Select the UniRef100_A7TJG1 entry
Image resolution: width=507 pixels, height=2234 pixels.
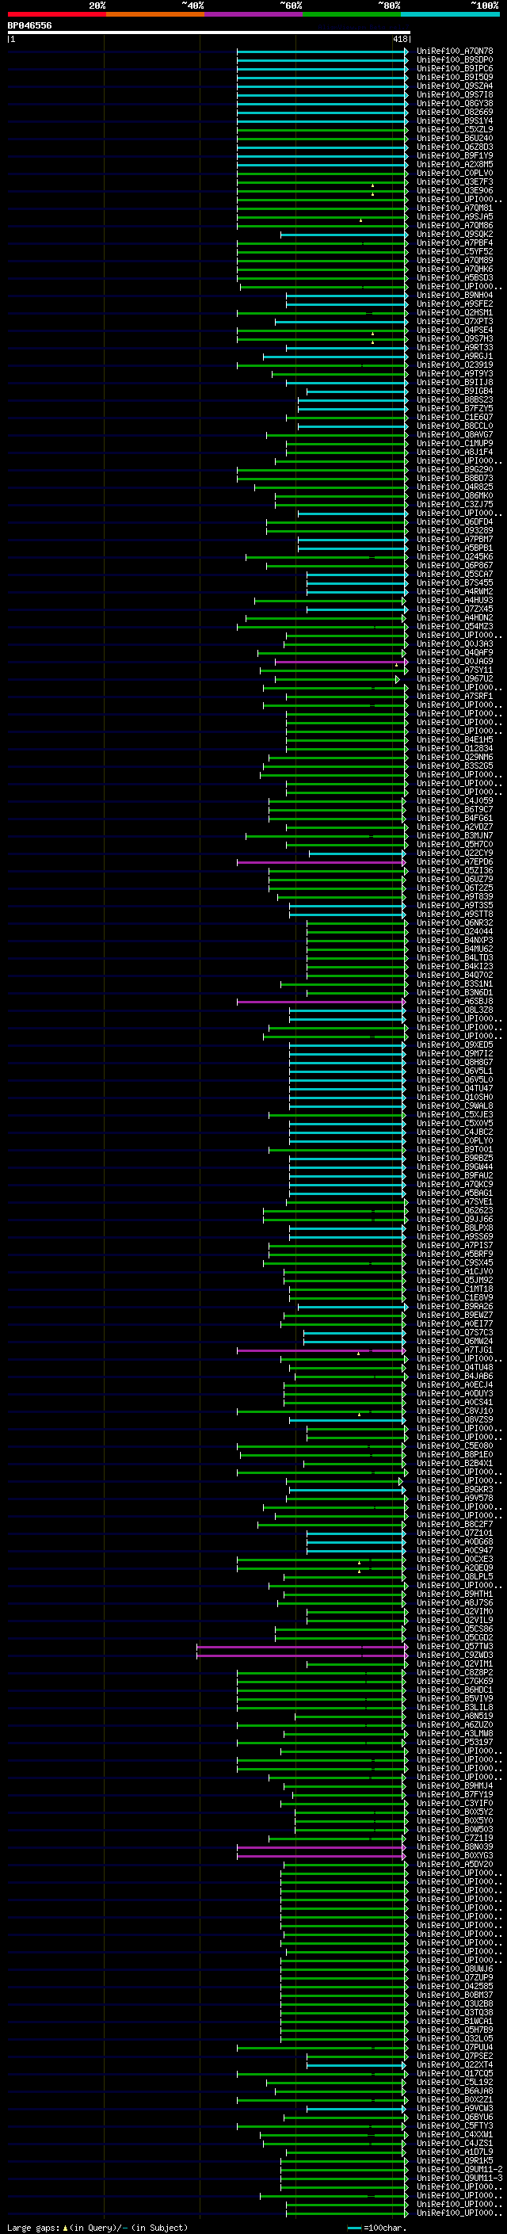(455, 1350)
